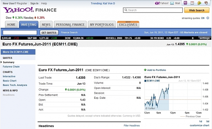Click the Help link

(44, 3)
